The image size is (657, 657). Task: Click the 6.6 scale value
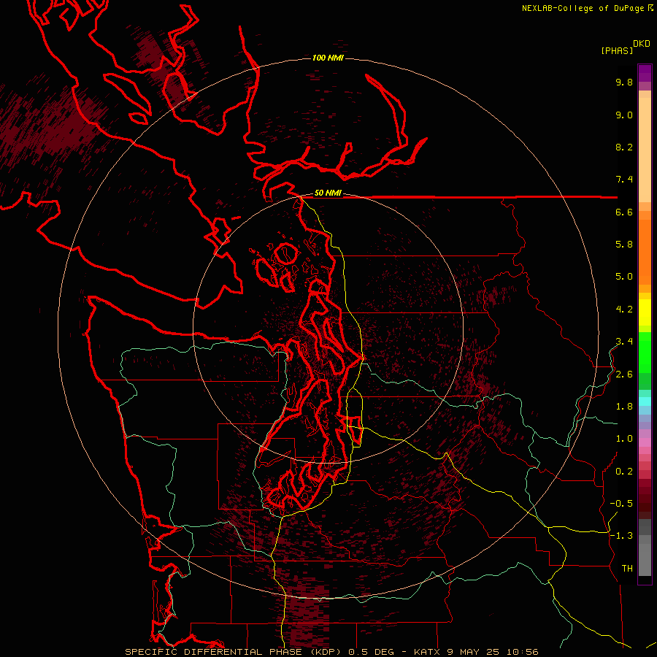624,212
